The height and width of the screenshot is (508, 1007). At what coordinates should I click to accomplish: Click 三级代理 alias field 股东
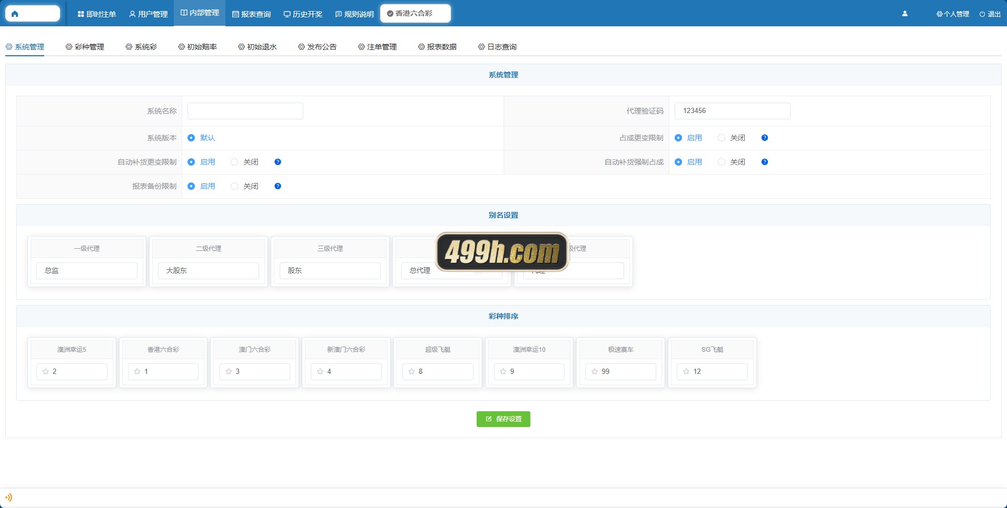tap(330, 271)
